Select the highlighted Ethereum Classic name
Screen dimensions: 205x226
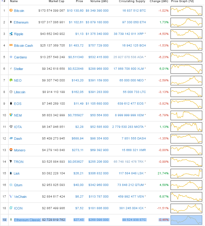point(27,220)
